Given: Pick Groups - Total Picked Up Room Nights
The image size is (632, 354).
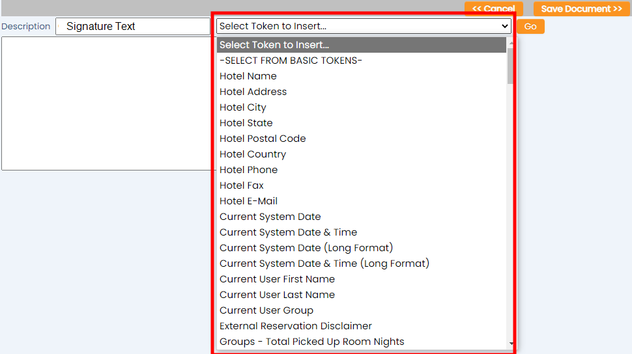Looking at the screenshot, I should 361,342.
